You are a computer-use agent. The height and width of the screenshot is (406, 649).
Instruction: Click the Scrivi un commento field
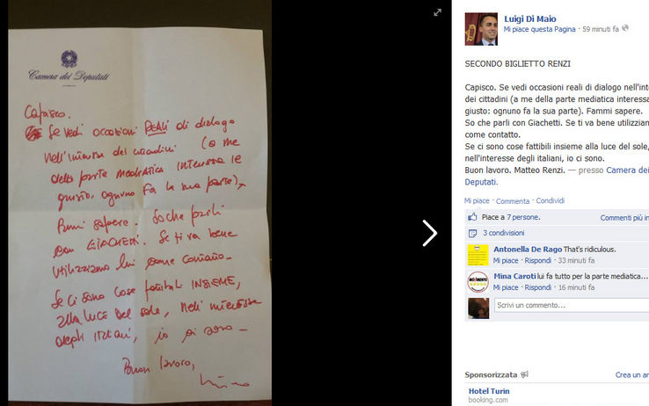tap(572, 305)
